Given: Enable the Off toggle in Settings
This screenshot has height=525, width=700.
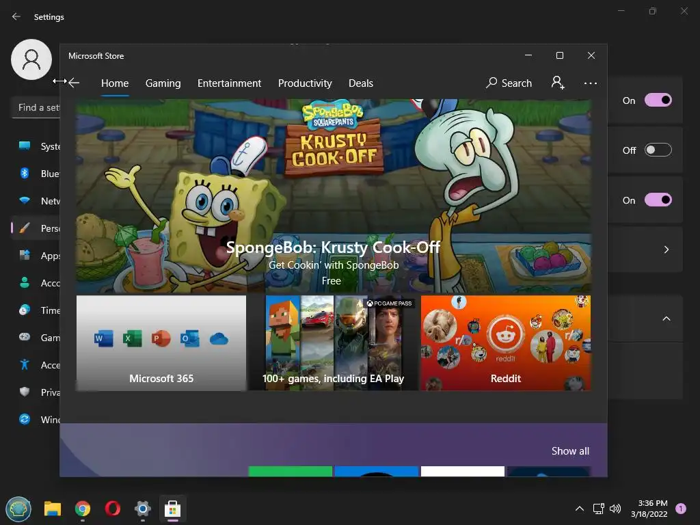Looking at the screenshot, I should pos(658,150).
